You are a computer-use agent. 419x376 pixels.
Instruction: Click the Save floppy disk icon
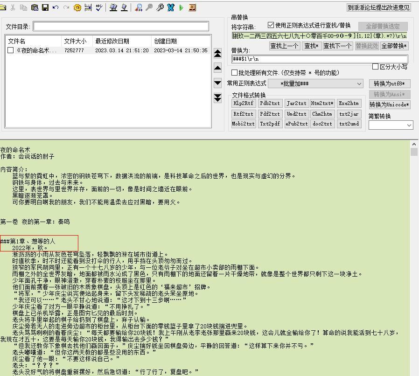click(45, 7)
